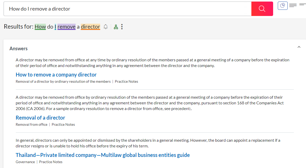Click 'Removal from office' breadcrumb text

(x=32, y=124)
